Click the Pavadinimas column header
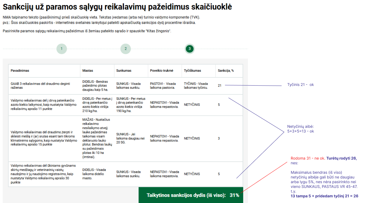This screenshot has height=203, width=365. 20,71
